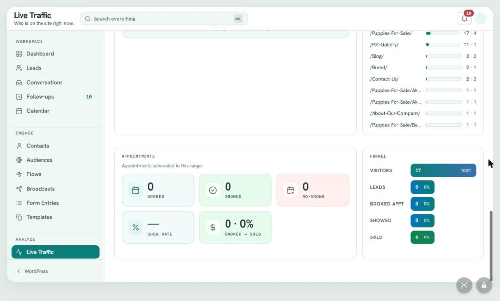Go to Dashboard menu item
Image resolution: width=500 pixels, height=301 pixels.
pyautogui.click(x=56, y=54)
